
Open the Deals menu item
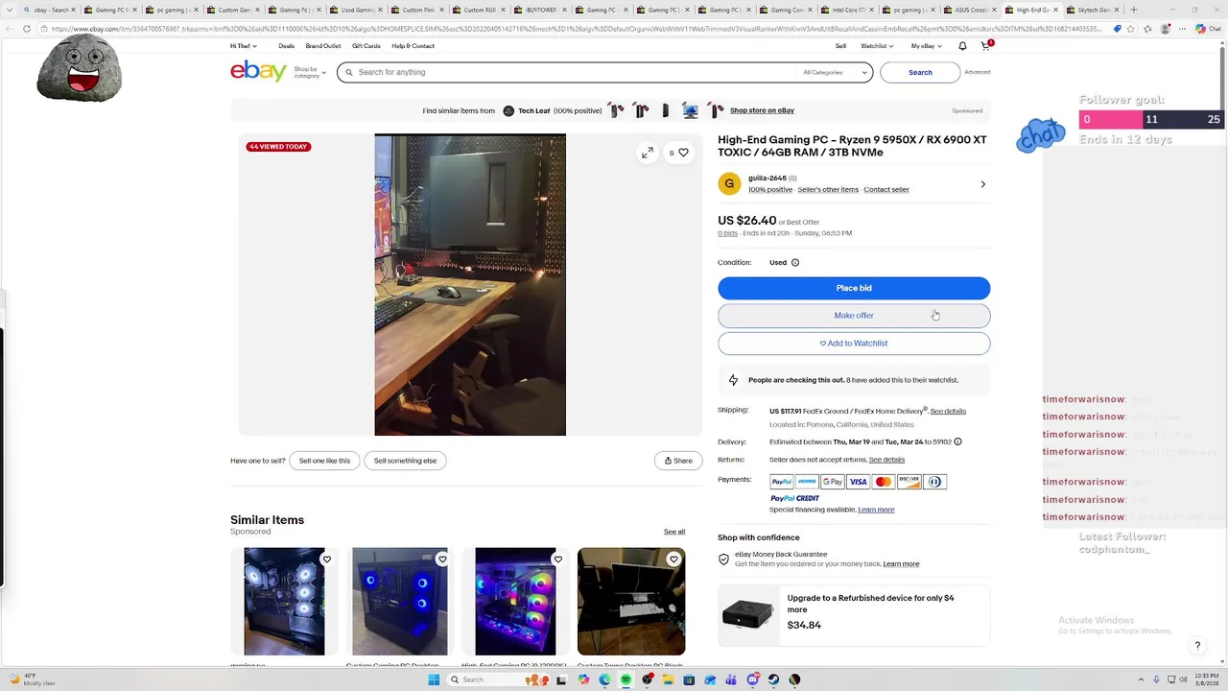tap(286, 46)
